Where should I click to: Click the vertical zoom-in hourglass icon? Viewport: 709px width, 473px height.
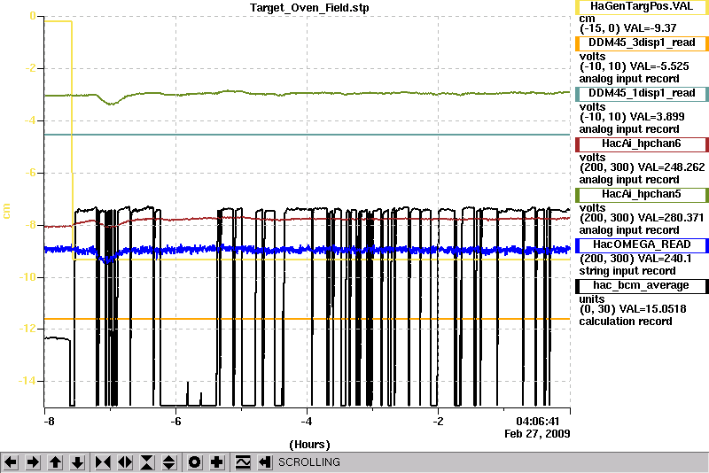click(x=147, y=462)
